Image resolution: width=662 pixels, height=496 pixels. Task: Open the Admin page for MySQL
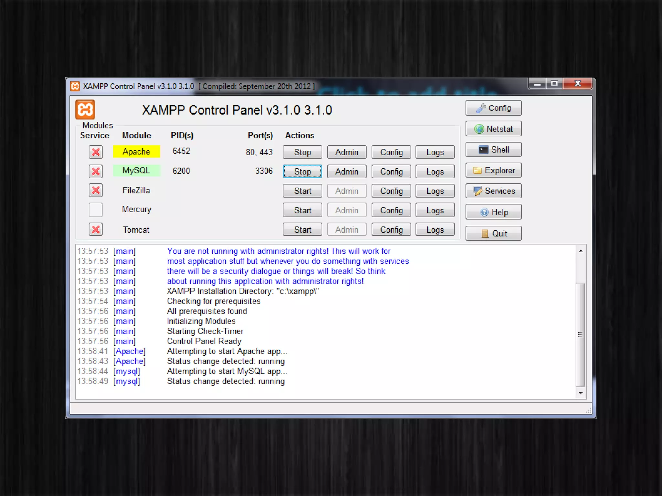pyautogui.click(x=347, y=171)
